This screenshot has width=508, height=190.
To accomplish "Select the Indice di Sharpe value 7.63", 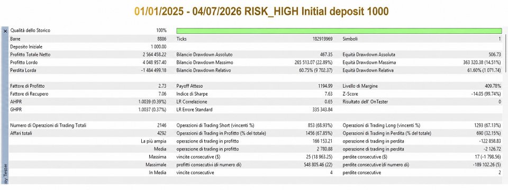I will tap(328, 94).
